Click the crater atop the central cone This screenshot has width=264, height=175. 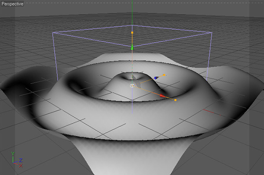[x=132, y=76]
